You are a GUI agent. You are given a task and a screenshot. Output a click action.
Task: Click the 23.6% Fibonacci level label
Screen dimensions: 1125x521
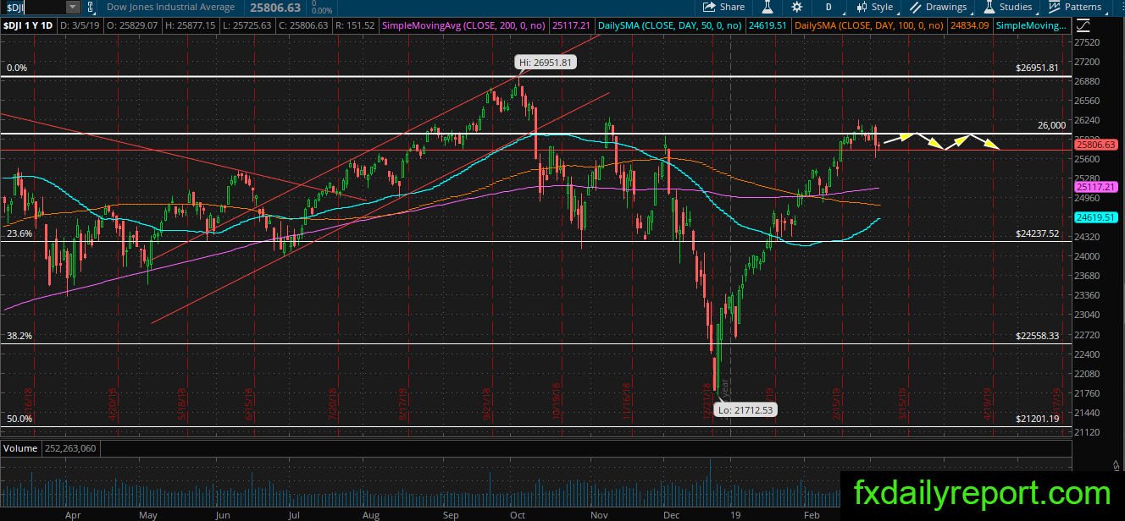19,233
